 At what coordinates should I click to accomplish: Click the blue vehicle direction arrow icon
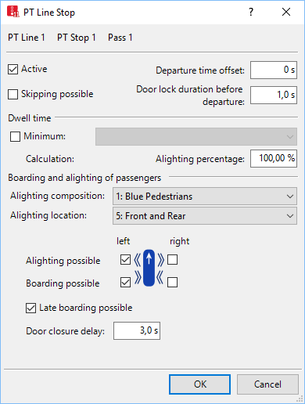149,268
